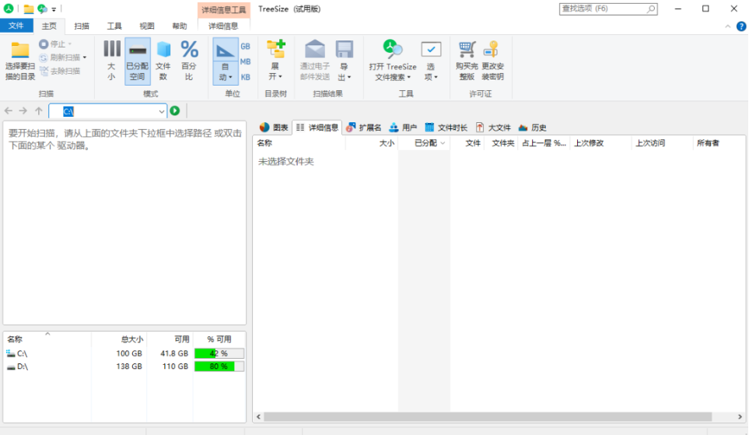Viewport: 749px width, 435px height.
Task: Switch to the Large Files tab
Action: tap(493, 127)
